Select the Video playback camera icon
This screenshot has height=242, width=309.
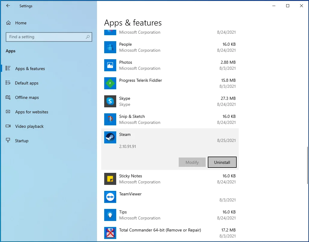[x=8, y=126]
